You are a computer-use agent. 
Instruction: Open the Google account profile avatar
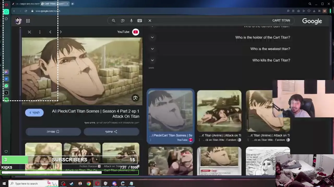pos(18,21)
